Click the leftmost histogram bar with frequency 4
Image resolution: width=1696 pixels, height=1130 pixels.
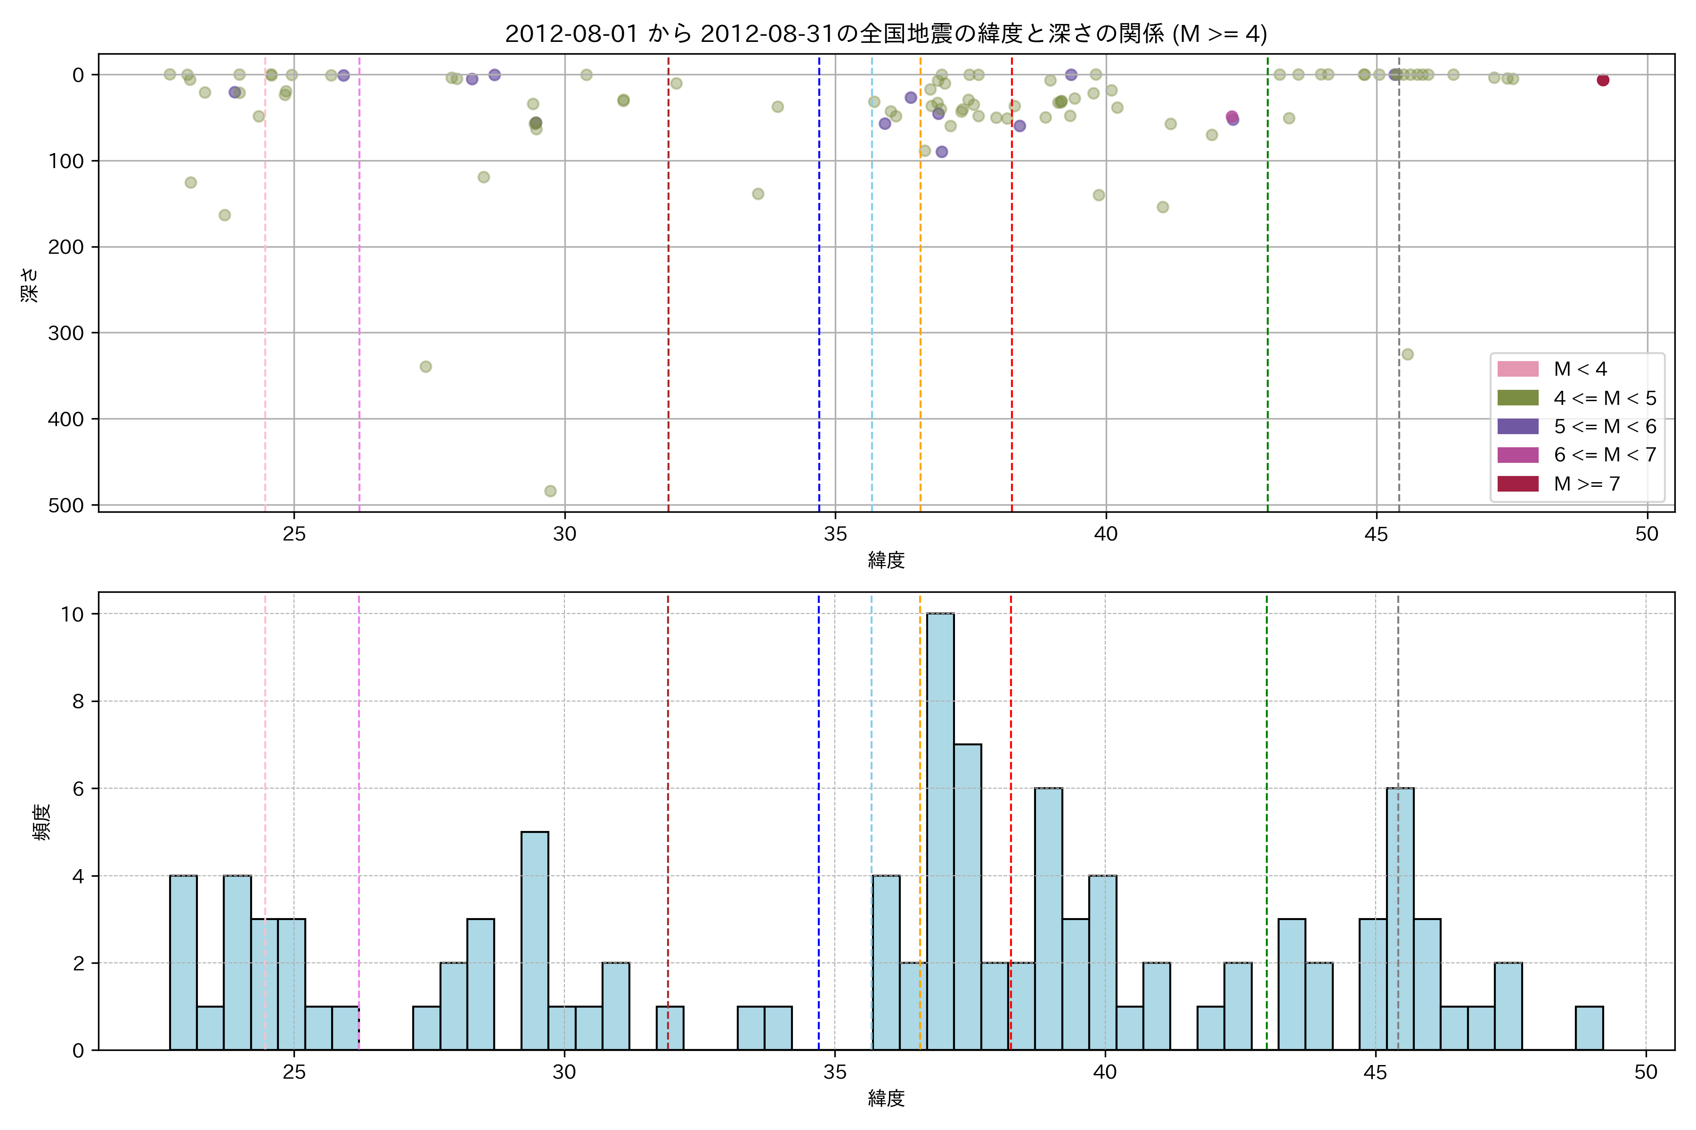point(183,962)
